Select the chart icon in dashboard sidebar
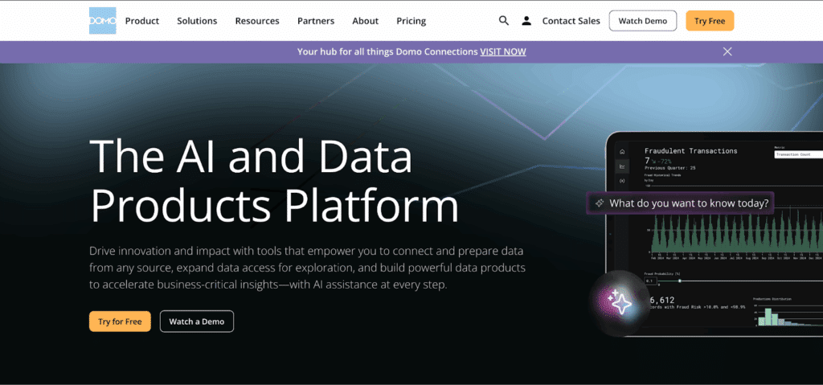The height and width of the screenshot is (385, 823). coord(621,166)
